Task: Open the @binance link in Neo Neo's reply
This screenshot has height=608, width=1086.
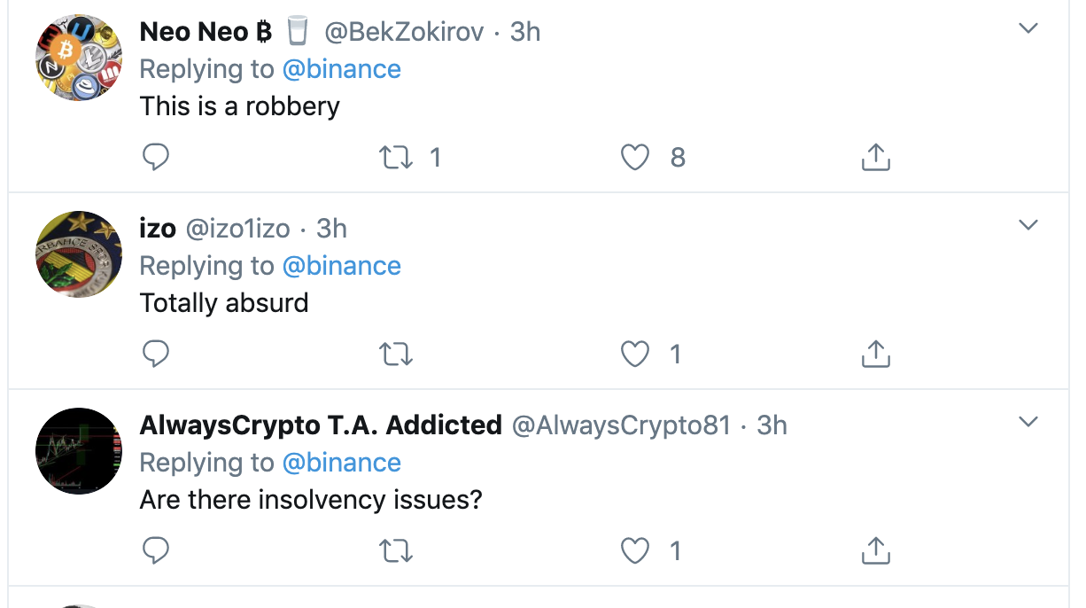Action: pos(341,69)
